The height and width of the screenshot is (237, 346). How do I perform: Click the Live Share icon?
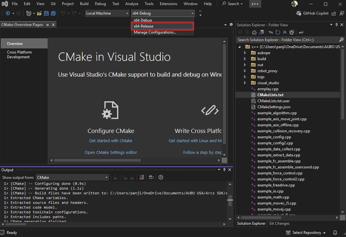(x=334, y=13)
